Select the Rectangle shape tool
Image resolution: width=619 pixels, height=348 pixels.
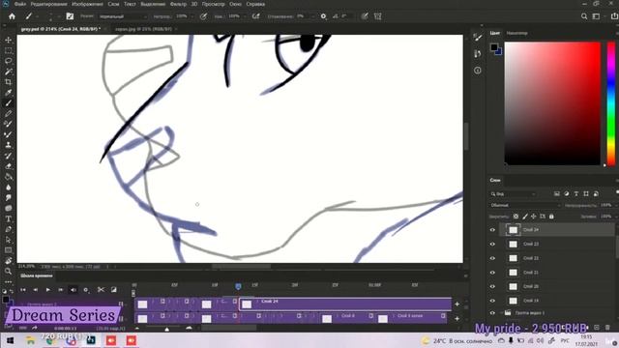(9, 250)
